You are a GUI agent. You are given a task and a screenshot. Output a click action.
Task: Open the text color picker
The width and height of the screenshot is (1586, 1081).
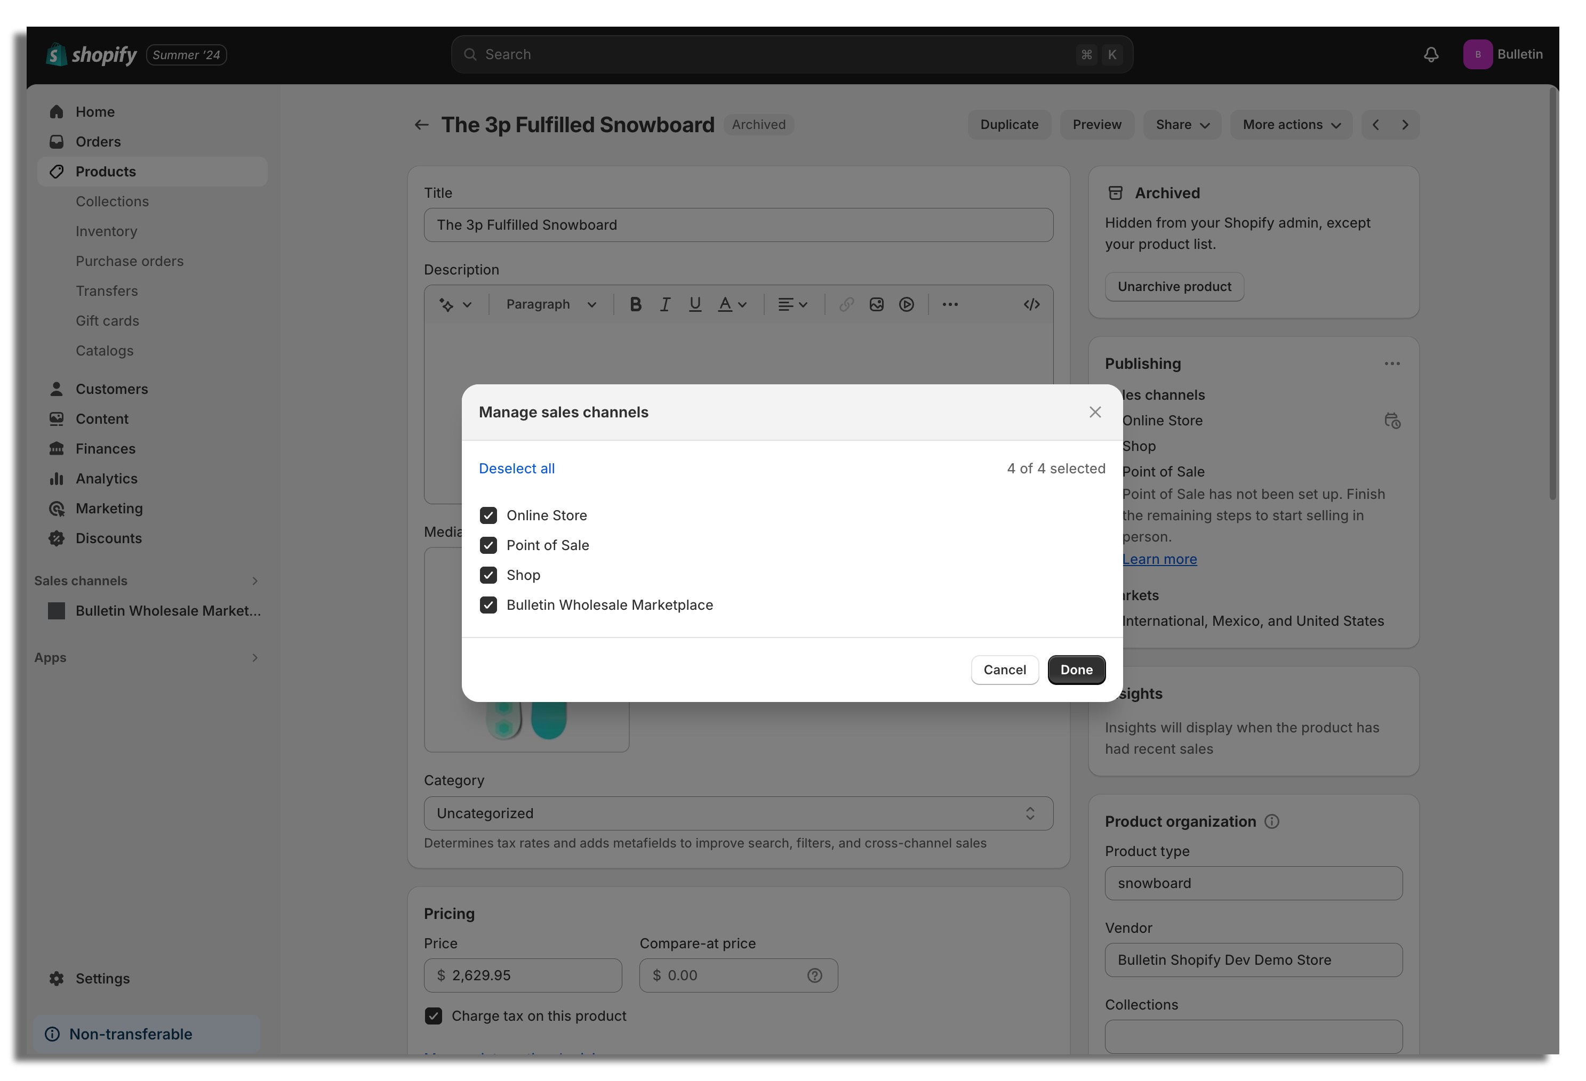point(732,305)
